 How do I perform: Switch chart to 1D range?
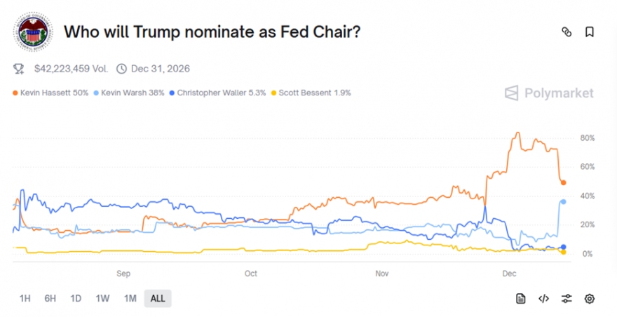[76, 299]
